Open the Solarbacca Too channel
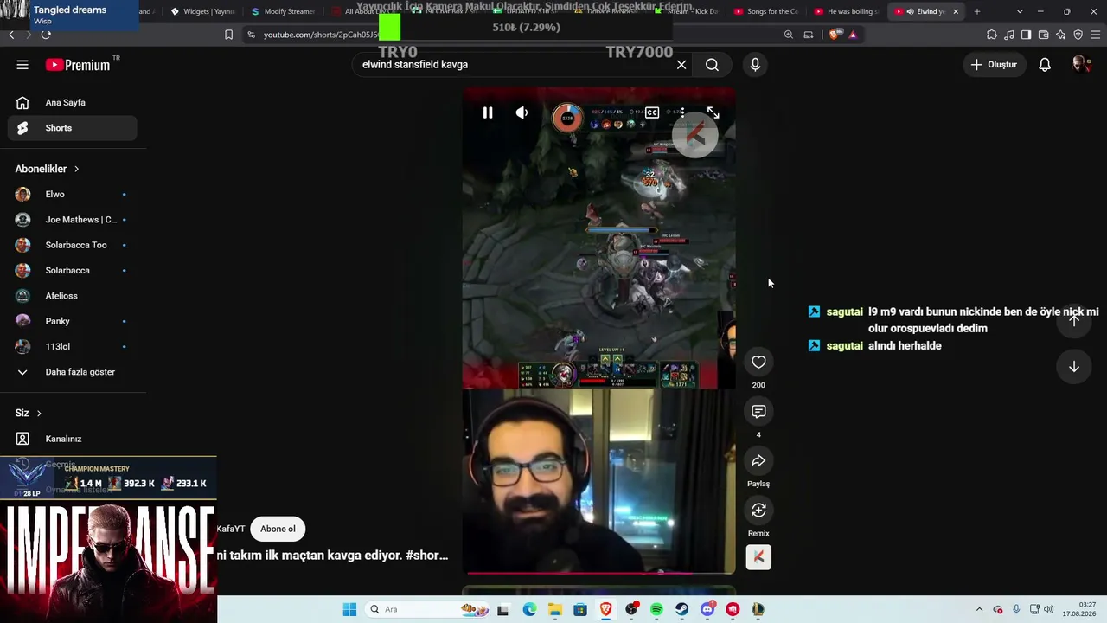This screenshot has width=1107, height=623. pos(73,245)
